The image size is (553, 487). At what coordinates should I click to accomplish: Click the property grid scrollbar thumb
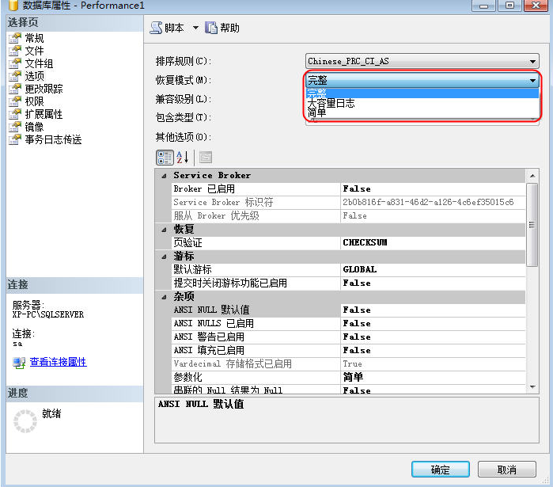point(532,225)
